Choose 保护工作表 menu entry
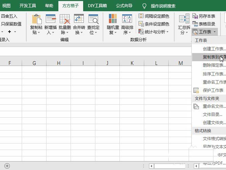This screenshot has height=170, width=226. (209, 90)
